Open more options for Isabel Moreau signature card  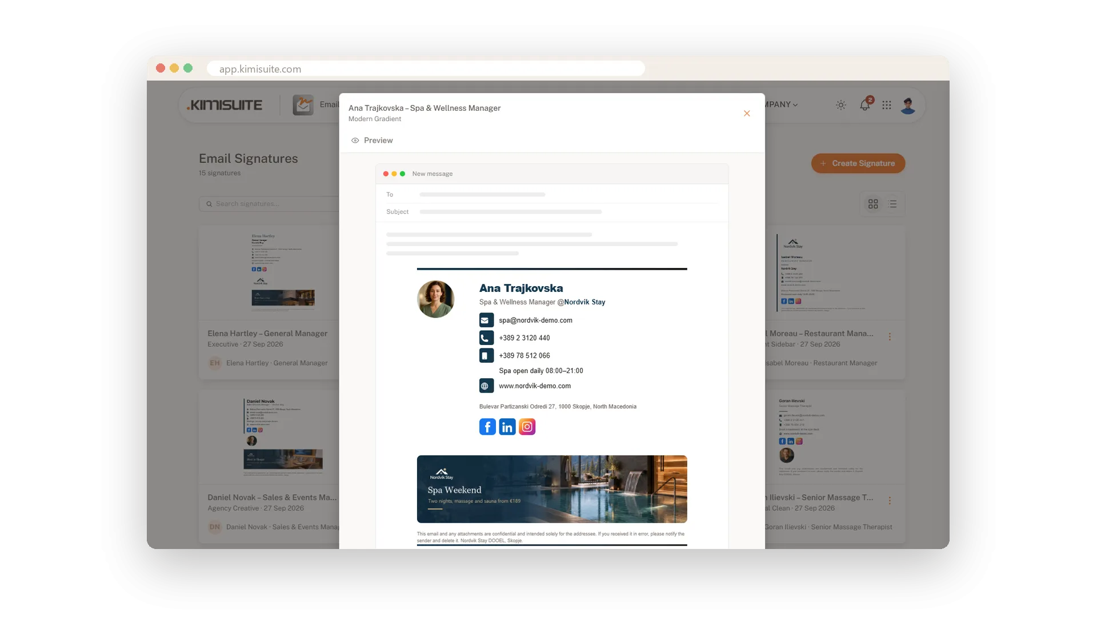point(890,337)
